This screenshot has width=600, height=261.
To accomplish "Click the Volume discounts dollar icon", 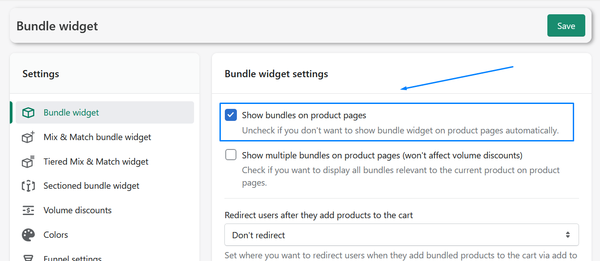I will click(x=28, y=210).
